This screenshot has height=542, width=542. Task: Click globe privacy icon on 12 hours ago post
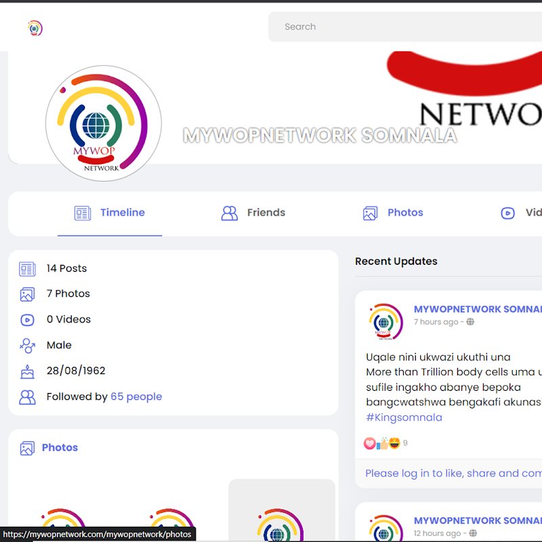coord(473,533)
